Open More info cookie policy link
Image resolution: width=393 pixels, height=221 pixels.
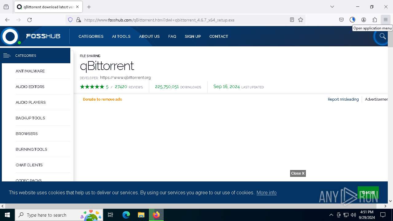(267, 192)
